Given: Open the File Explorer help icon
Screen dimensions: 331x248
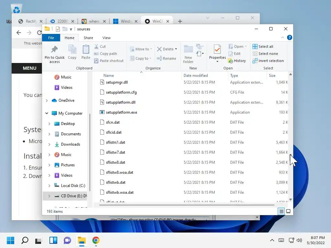Looking at the screenshot, I should [289, 37].
